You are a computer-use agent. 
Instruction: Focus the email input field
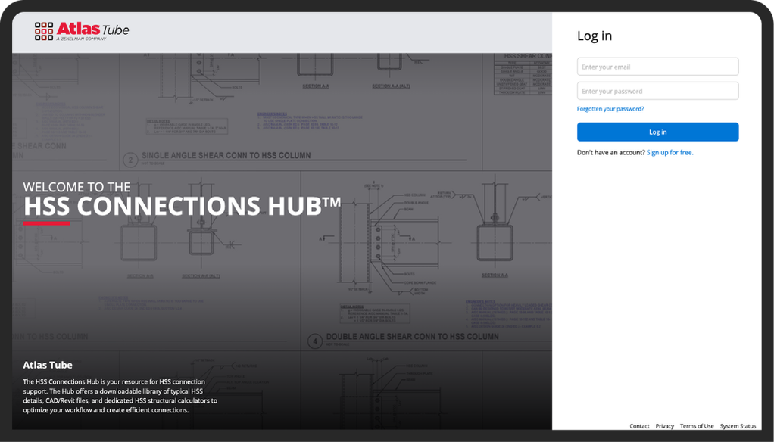[657, 67]
